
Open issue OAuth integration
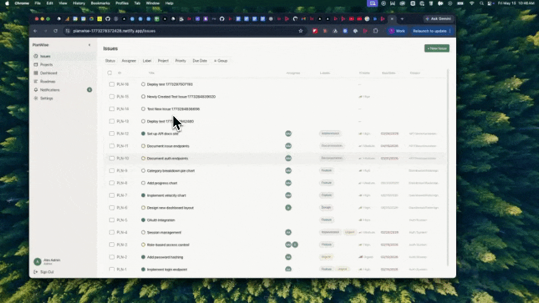click(x=161, y=220)
